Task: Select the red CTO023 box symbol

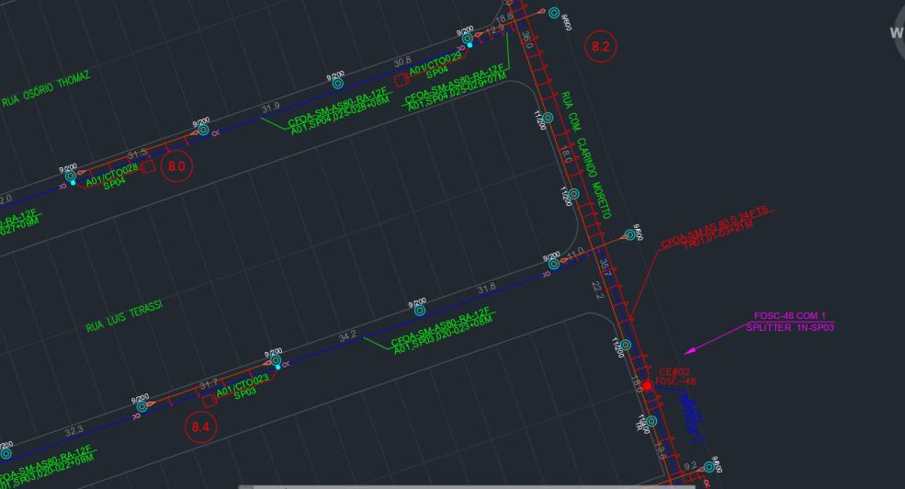Action: coord(209,401)
